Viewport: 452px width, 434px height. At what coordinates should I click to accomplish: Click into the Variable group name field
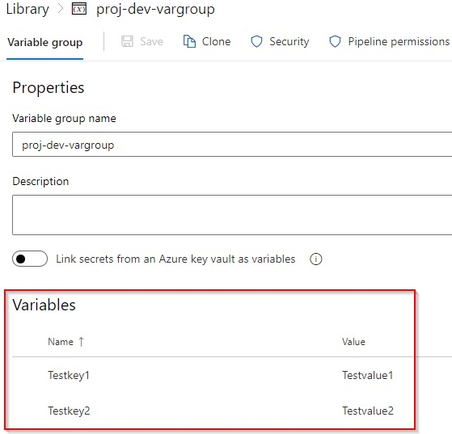click(x=232, y=145)
